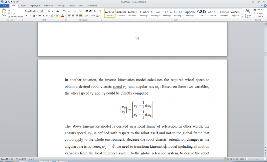This screenshot has width=267, height=162.
Task: Click the Line Spacing icon
Action: (86, 15)
